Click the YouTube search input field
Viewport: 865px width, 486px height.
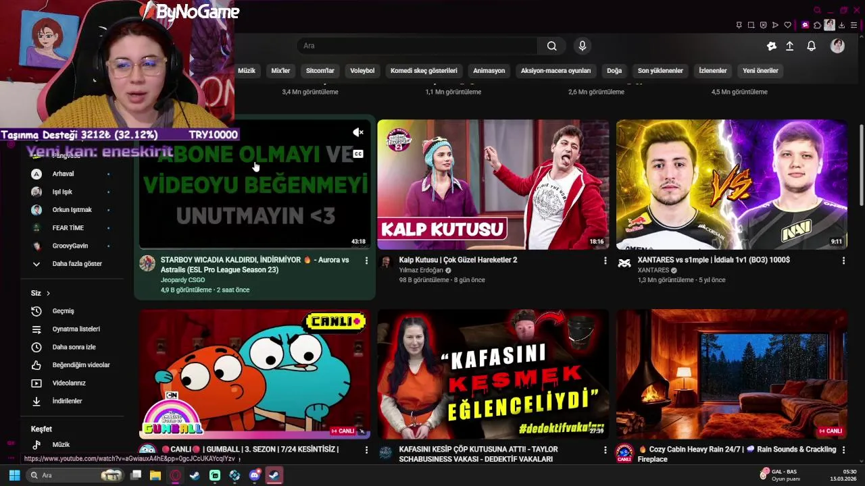pyautogui.click(x=417, y=46)
